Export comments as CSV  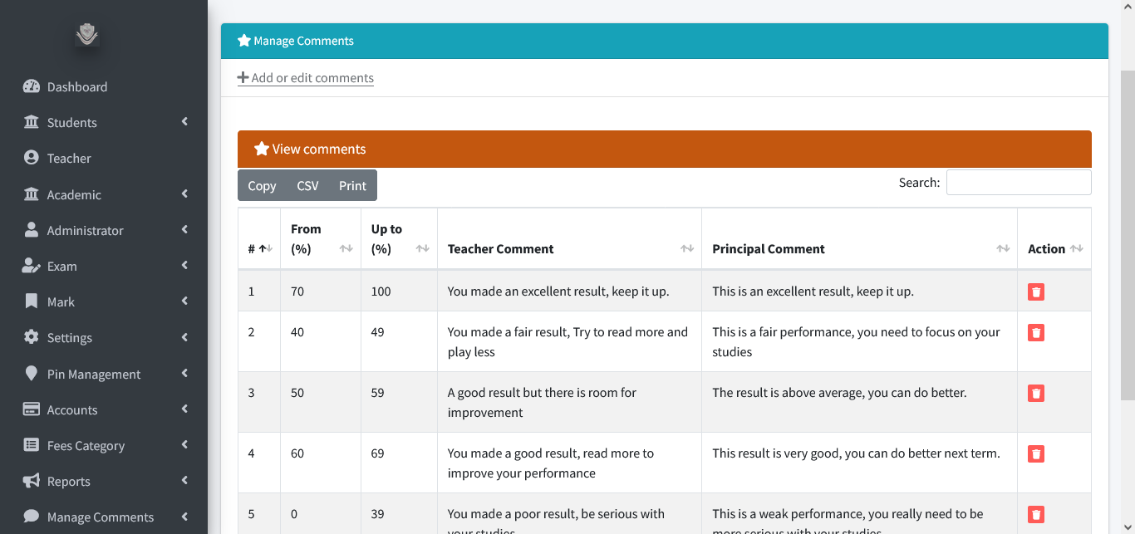307,185
